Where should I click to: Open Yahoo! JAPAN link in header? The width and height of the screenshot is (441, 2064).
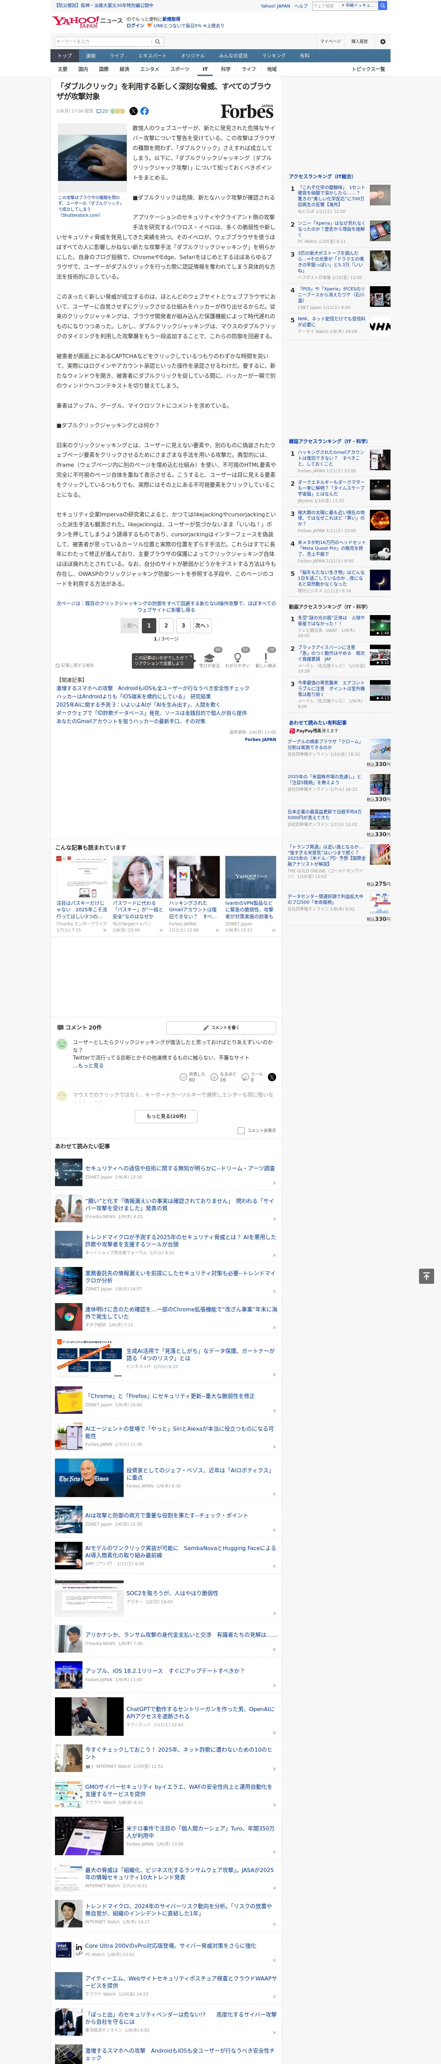tap(275, 6)
